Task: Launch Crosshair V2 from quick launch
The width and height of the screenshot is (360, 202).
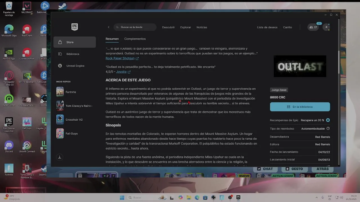Action: 75,120
